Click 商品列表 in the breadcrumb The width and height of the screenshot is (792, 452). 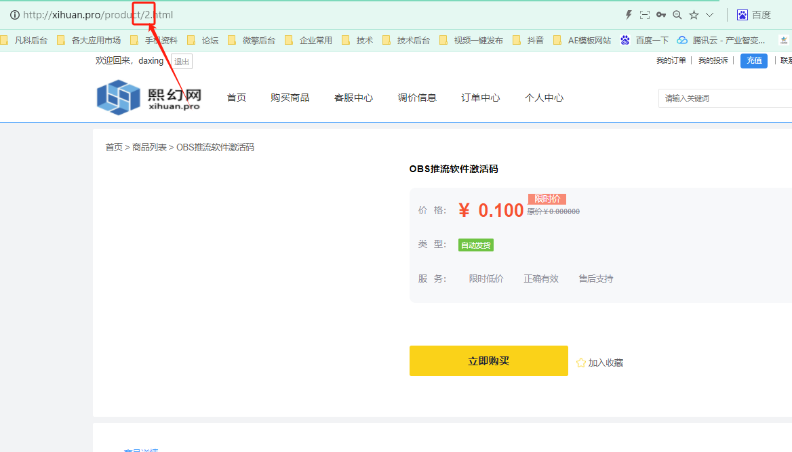coord(149,147)
